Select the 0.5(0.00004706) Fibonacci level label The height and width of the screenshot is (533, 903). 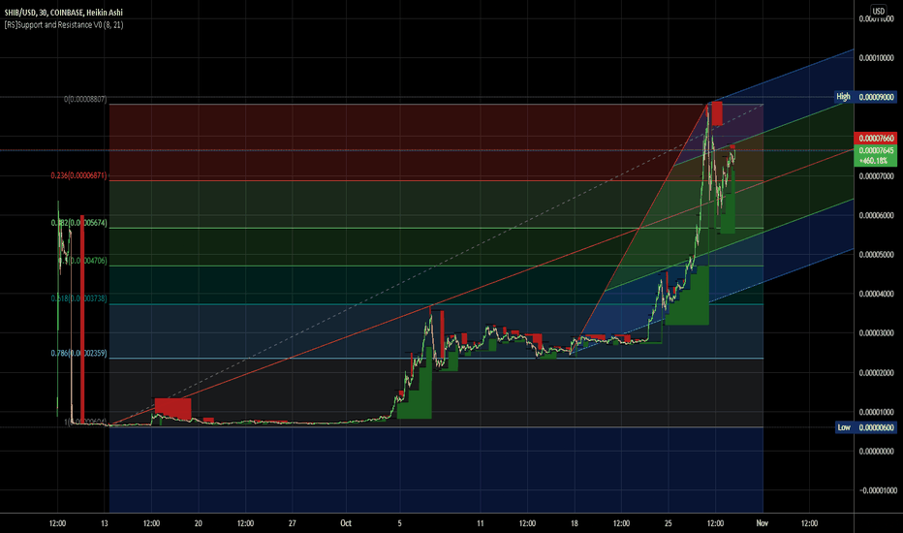click(82, 261)
